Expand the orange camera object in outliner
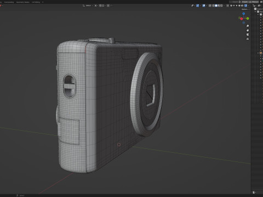The height and width of the screenshot is (197, 263). (x=258, y=53)
